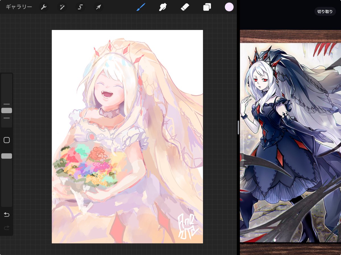
Task: Open the Actions wrench menu
Action: coord(43,7)
